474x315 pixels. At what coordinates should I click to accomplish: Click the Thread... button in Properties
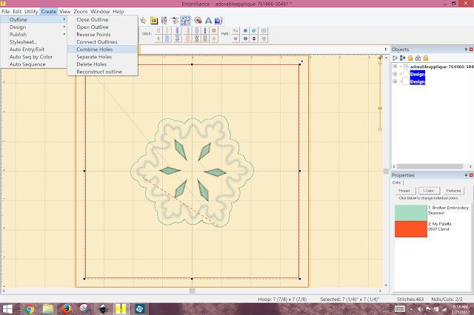405,191
